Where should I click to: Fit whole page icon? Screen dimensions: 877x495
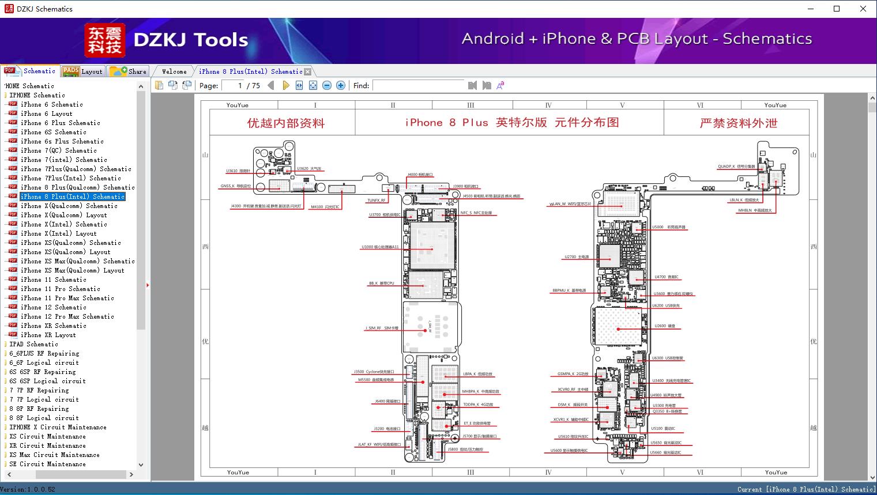tap(313, 85)
